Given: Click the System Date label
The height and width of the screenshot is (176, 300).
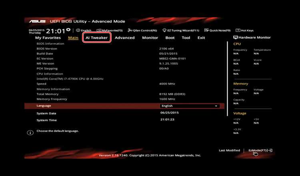Looking at the screenshot, I should [46, 114].
